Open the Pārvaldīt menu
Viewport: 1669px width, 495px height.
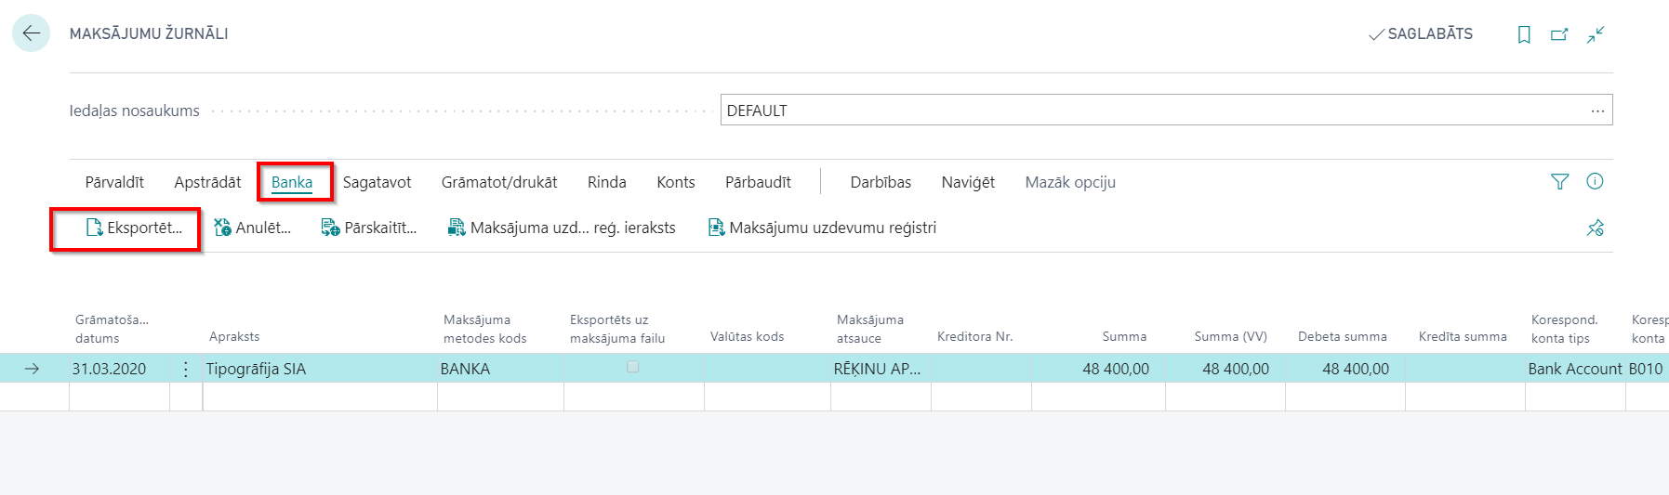pos(114,182)
